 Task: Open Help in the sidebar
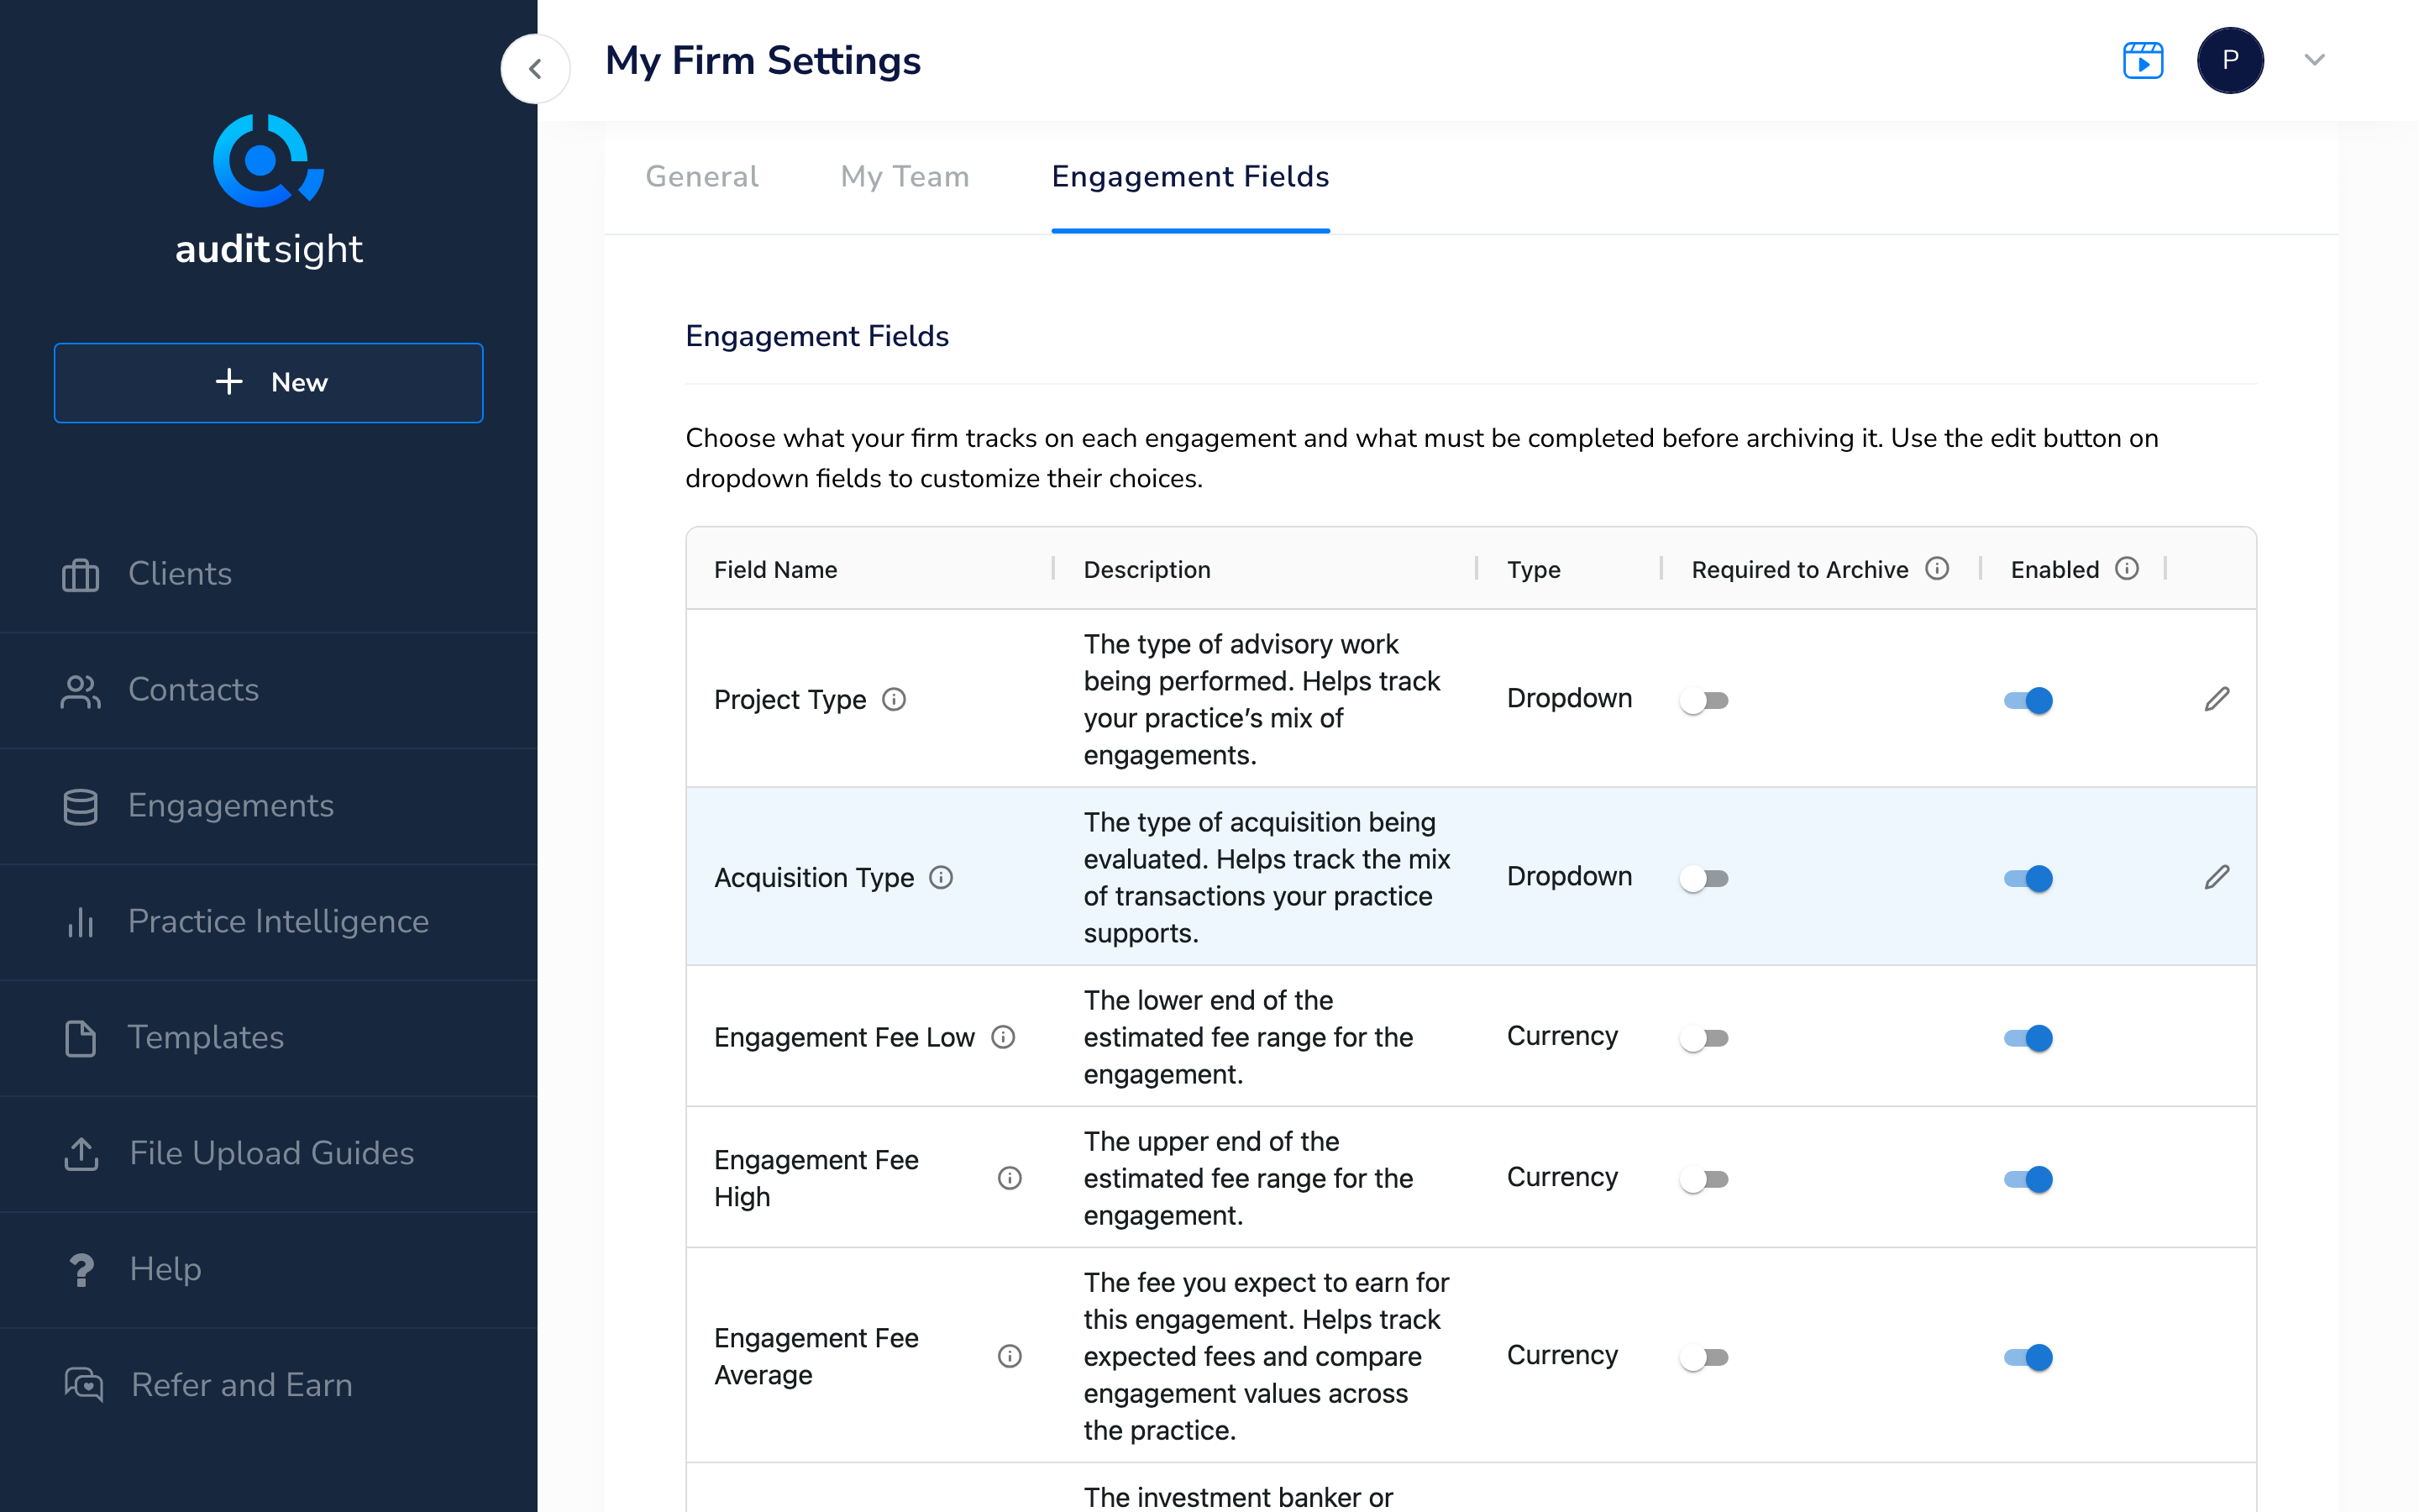pyautogui.click(x=268, y=1270)
